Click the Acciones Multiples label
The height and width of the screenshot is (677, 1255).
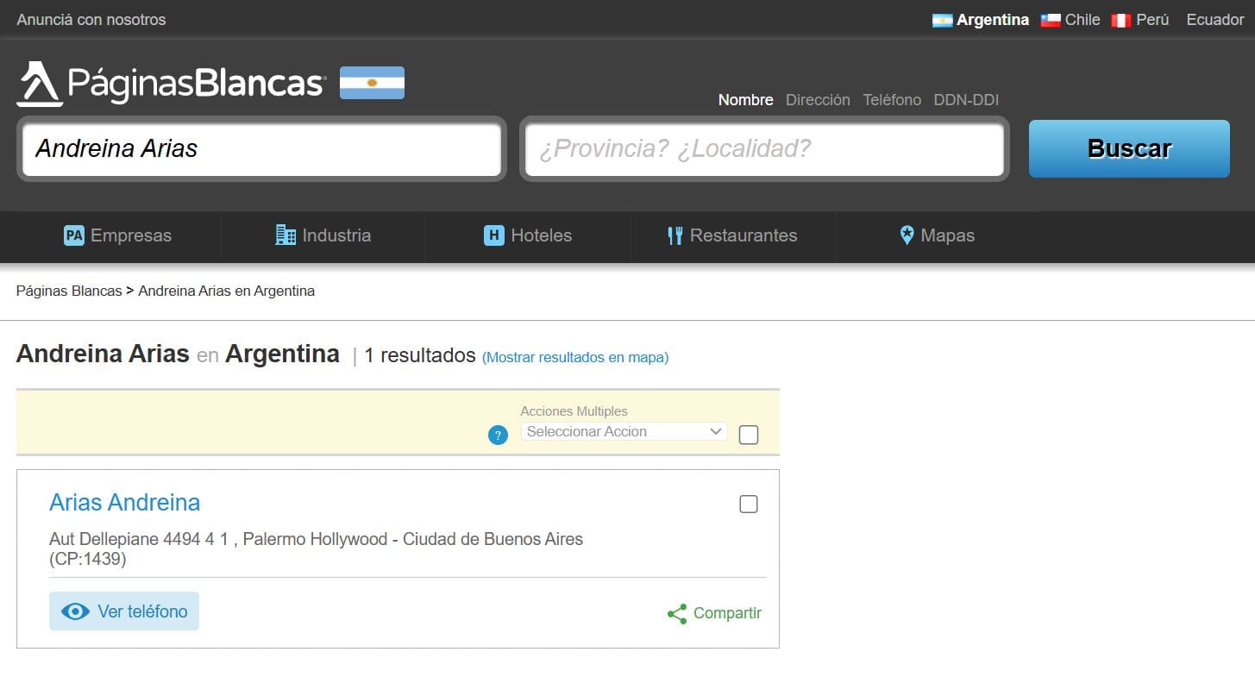click(574, 411)
